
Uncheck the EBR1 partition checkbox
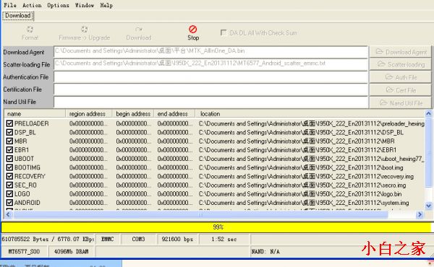[9, 150]
